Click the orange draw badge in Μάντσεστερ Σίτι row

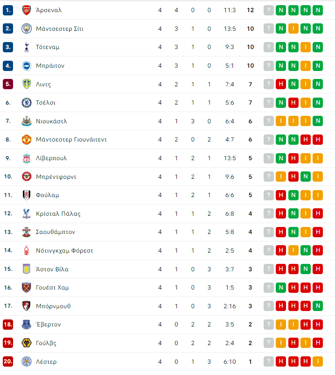[x=293, y=28]
